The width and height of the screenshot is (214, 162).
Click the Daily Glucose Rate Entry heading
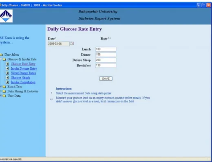75,29
